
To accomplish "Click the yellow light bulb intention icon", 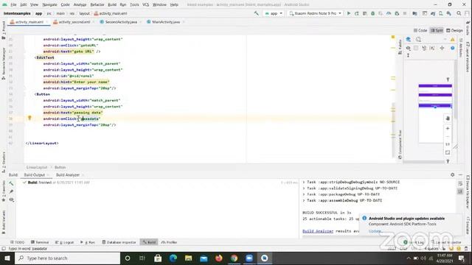I will [x=29, y=118].
